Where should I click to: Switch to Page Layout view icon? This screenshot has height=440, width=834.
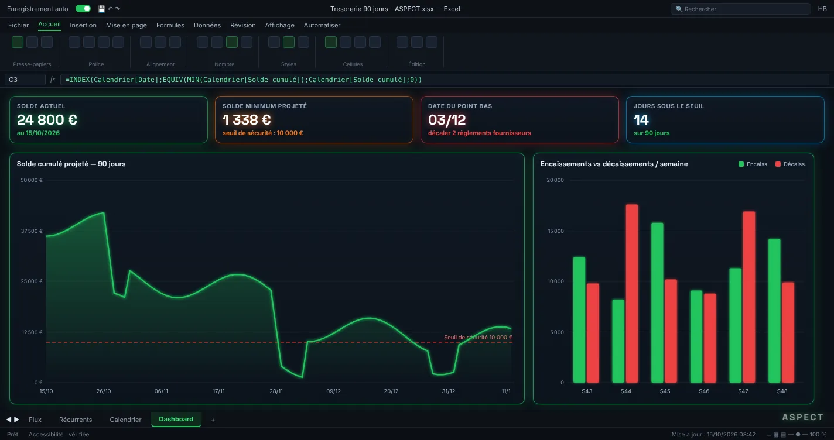pos(776,435)
